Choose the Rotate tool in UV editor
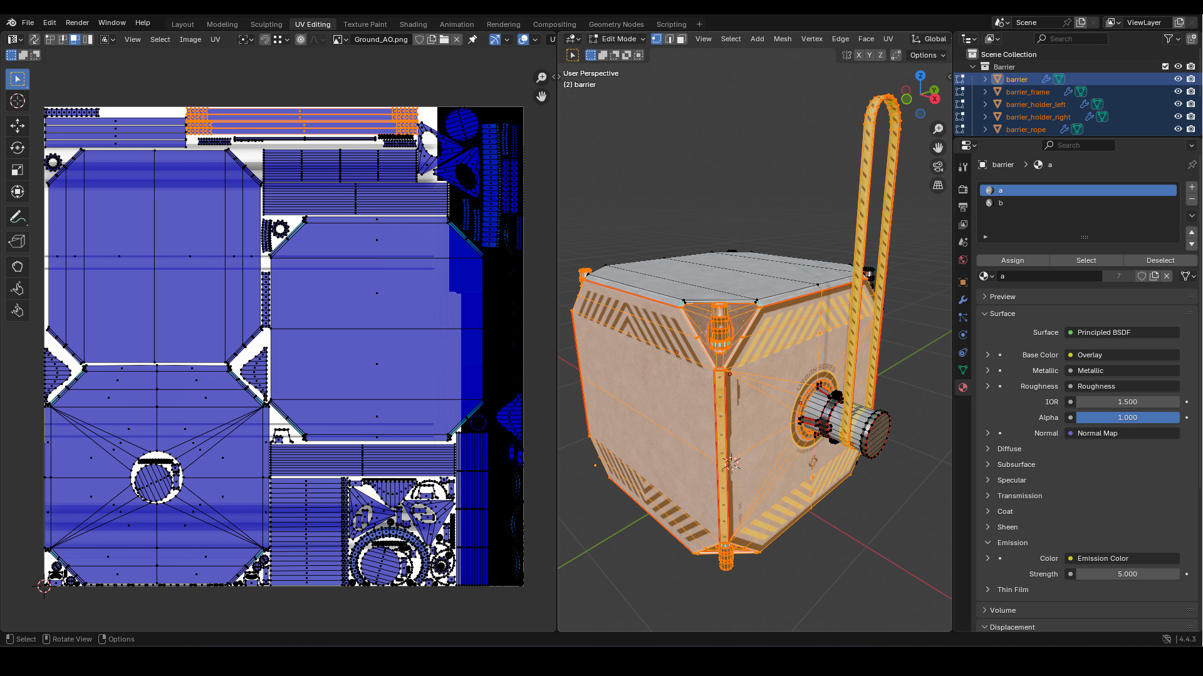 [x=18, y=148]
